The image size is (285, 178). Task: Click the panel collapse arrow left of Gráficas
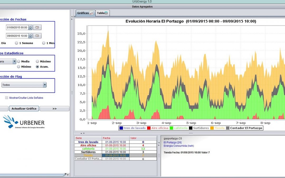(x=72, y=18)
